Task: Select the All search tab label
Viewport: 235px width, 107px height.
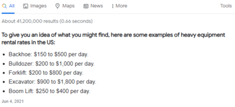Action: pos(12,6)
